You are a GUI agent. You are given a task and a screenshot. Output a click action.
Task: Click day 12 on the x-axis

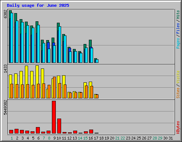69,138
